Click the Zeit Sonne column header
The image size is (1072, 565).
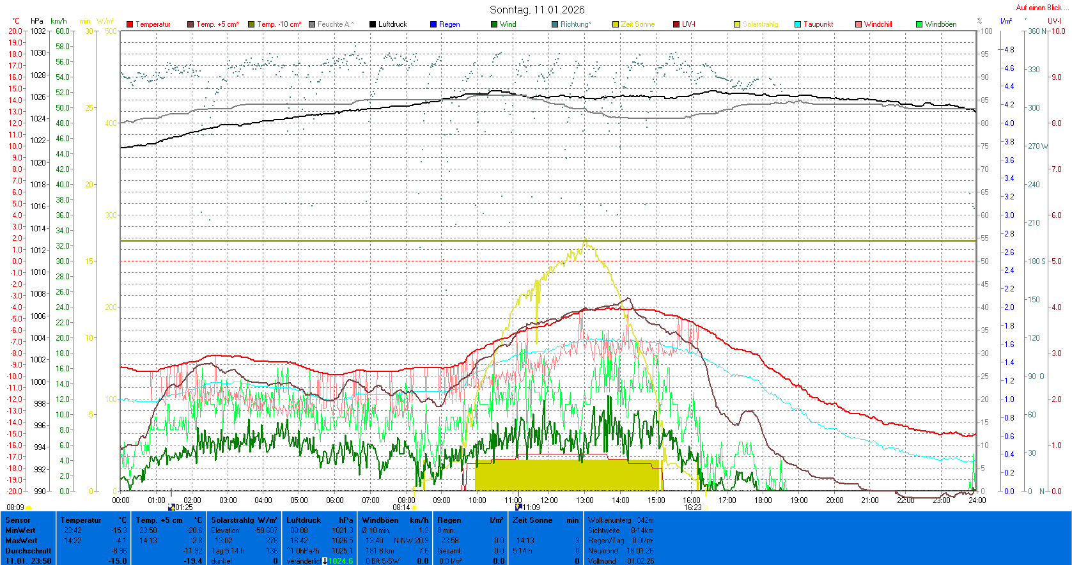[532, 520]
